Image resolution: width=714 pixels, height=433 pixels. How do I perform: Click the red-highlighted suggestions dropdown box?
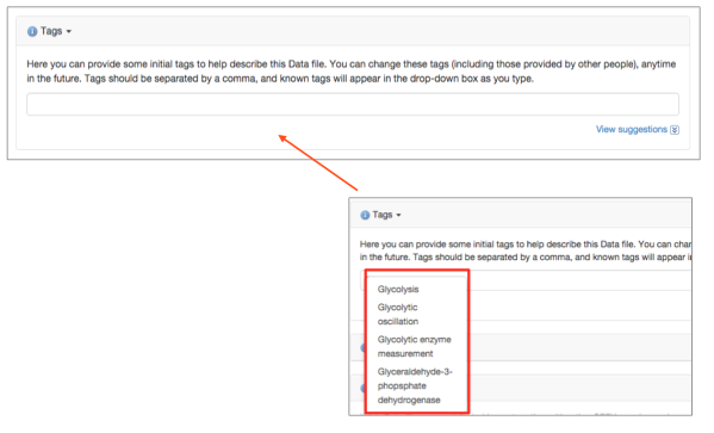[x=416, y=340]
